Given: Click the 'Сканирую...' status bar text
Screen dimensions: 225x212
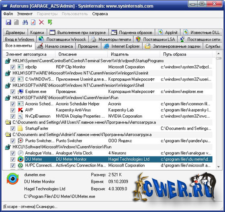Looking at the screenshot, I should 47,207.
